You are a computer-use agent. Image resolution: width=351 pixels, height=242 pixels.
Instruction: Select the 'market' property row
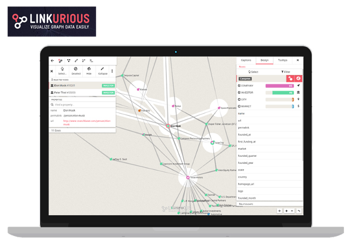[269, 149]
